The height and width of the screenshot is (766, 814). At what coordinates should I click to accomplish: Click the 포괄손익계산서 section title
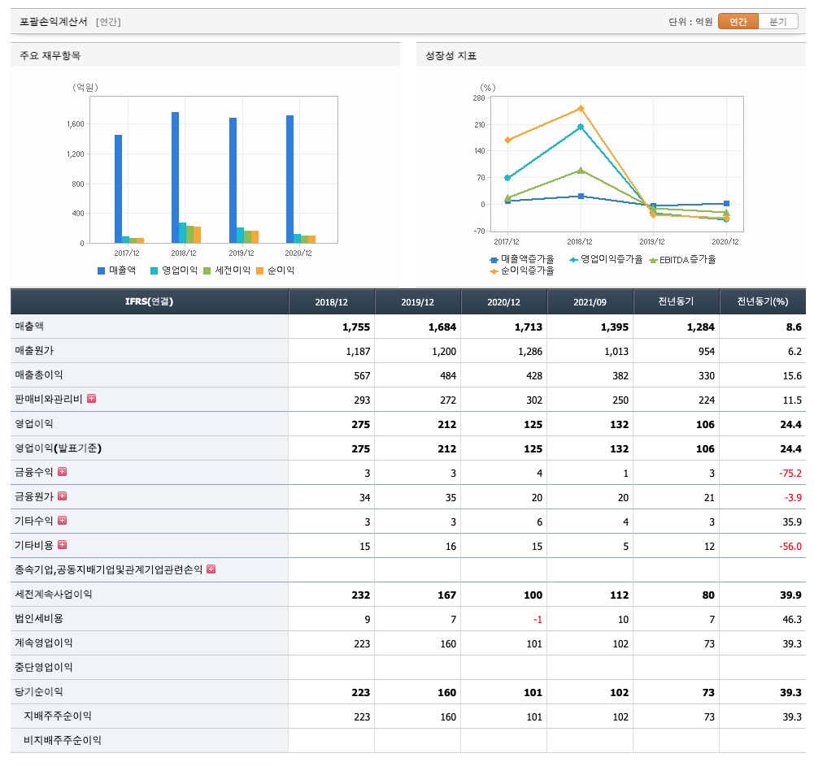[54, 22]
